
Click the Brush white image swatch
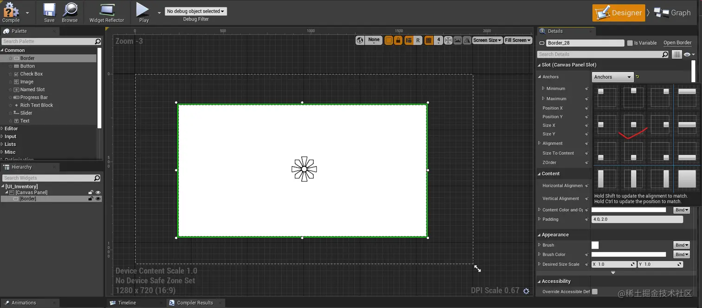595,245
